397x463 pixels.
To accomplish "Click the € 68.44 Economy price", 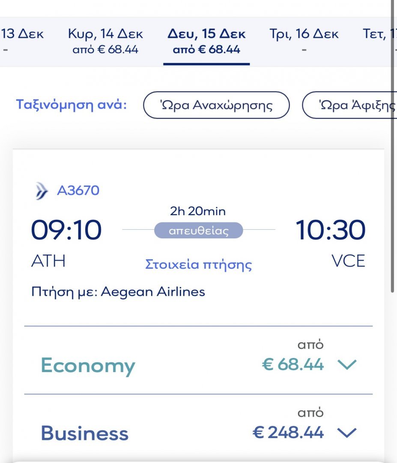I will pos(293,364).
